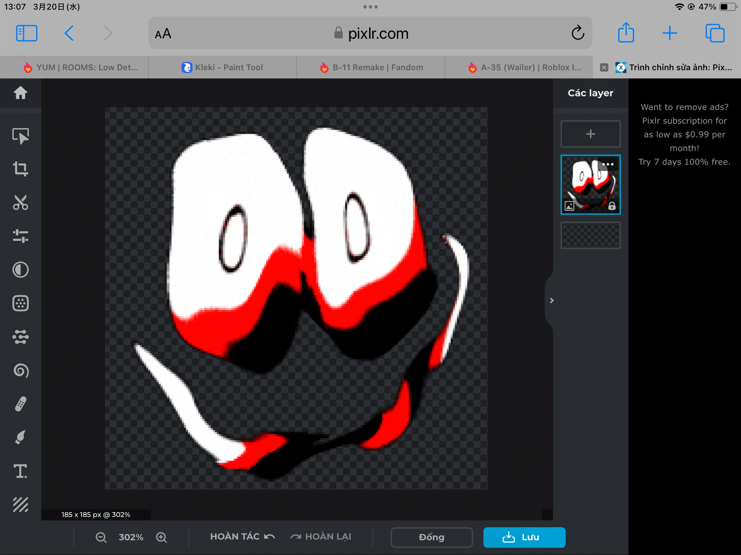Open layer options three-dot menu
The image size is (741, 555).
[x=608, y=164]
